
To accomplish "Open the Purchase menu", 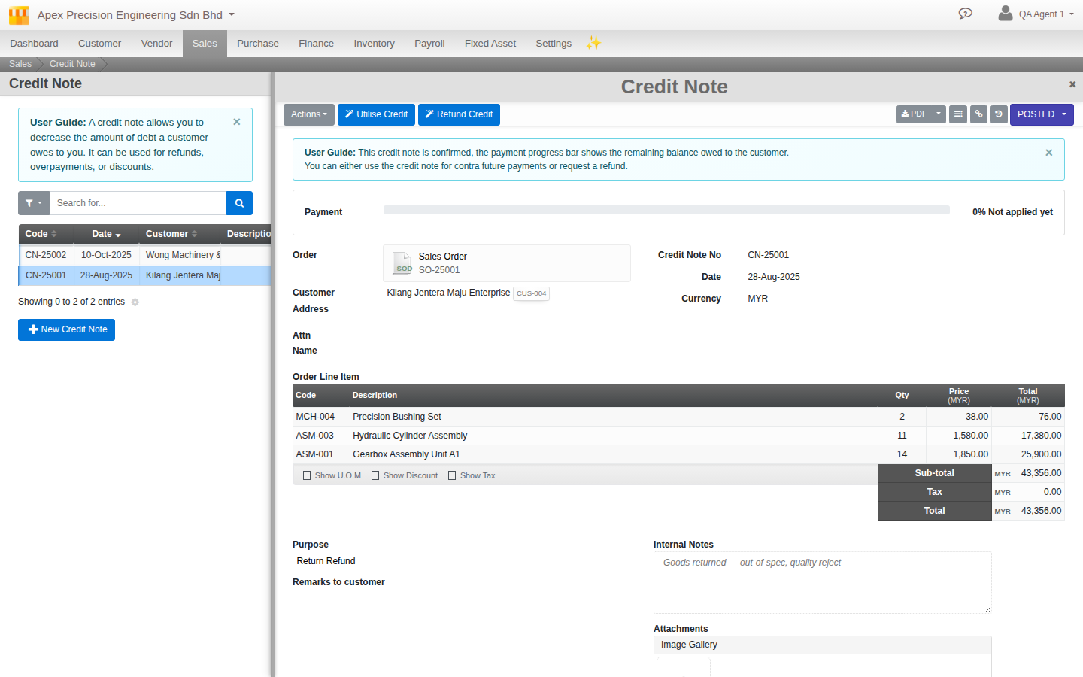I will pyautogui.click(x=258, y=44).
